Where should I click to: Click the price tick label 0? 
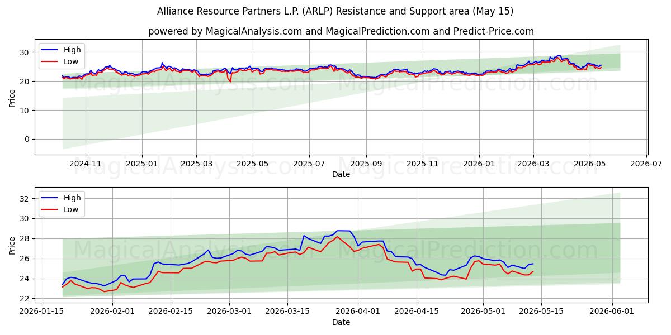coord(28,140)
